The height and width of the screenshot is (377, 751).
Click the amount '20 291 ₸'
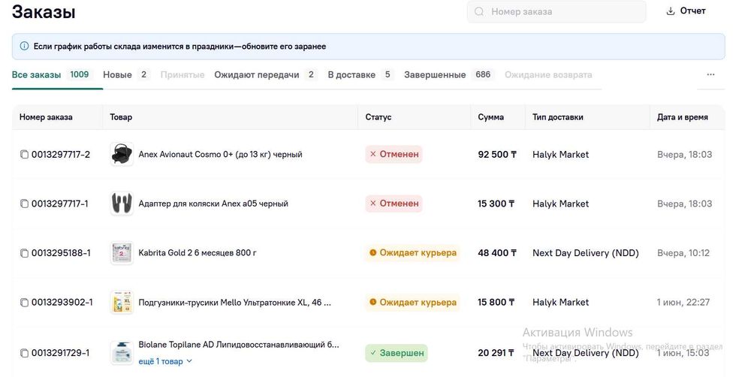(x=496, y=353)
